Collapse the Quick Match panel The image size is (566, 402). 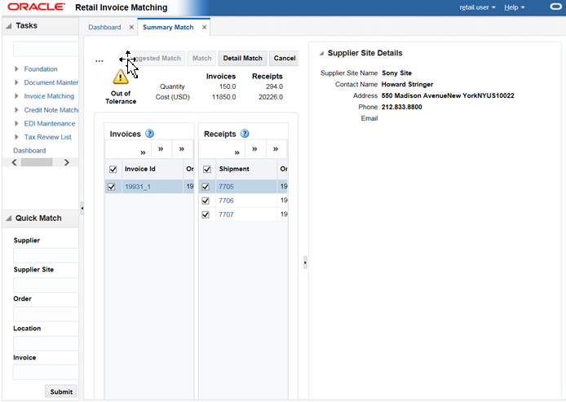9,219
